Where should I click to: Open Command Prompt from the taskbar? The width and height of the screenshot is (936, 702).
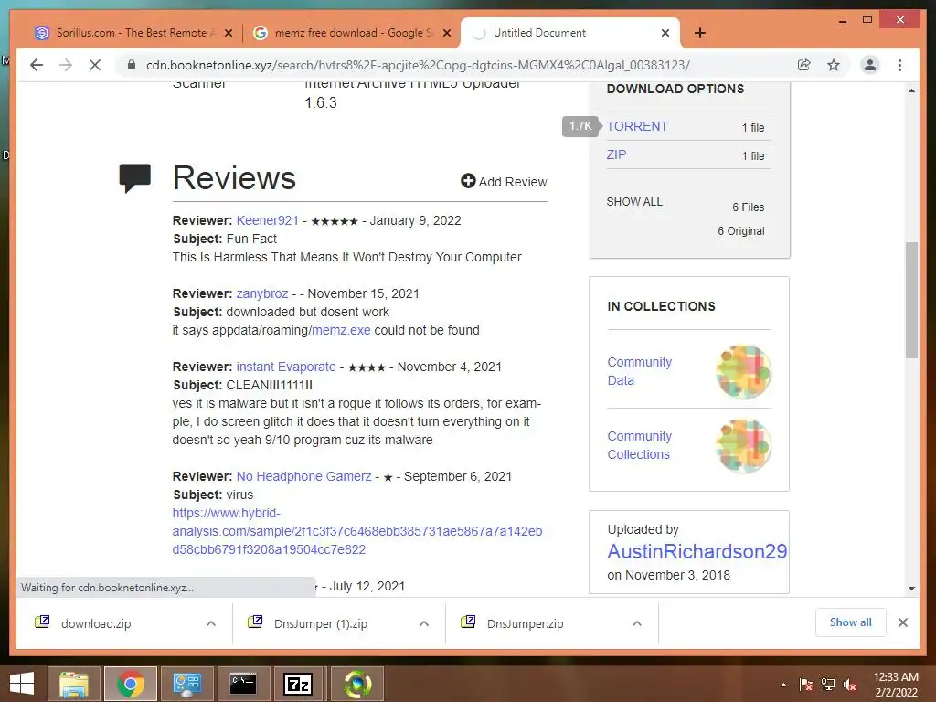tap(243, 684)
